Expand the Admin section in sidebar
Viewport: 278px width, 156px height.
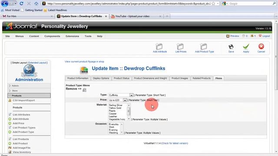[x=29, y=86]
